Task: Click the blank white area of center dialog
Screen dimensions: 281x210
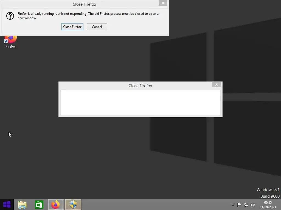Action: coord(140,103)
